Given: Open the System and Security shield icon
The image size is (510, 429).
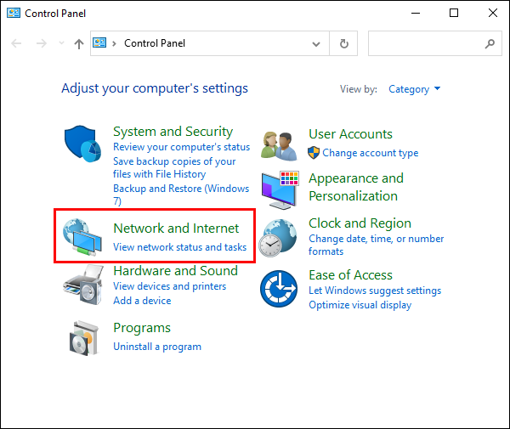Looking at the screenshot, I should (x=82, y=144).
